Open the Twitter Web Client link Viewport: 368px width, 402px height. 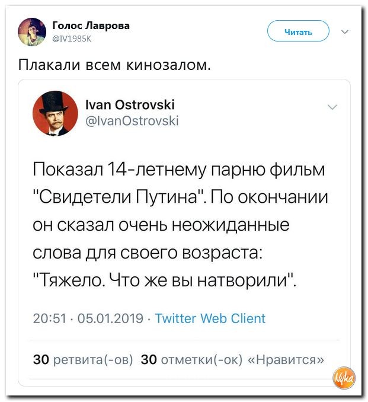tap(210, 318)
